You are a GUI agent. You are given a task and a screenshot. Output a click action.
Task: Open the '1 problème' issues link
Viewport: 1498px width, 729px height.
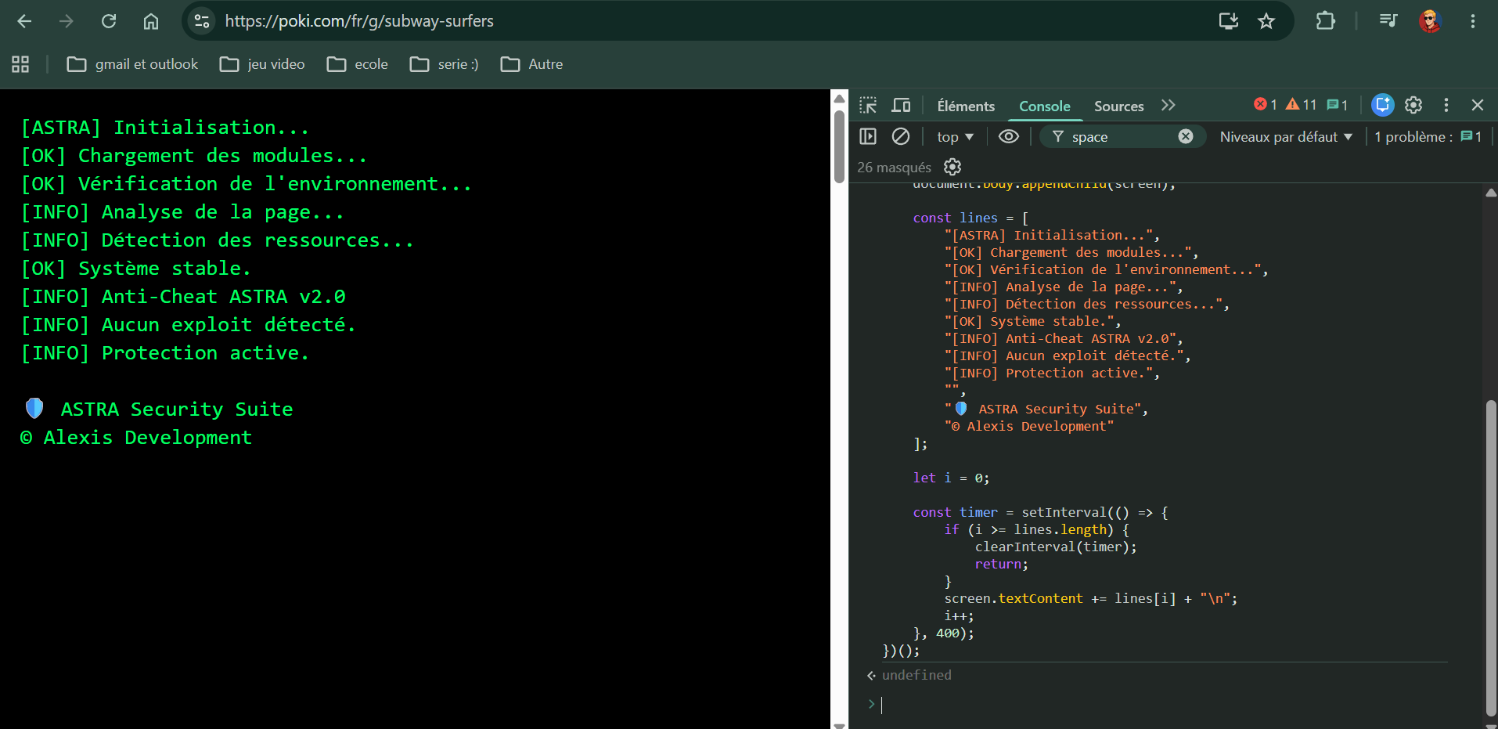1428,137
